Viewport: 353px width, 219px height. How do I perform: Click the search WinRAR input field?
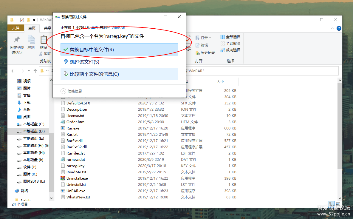pos(262,71)
